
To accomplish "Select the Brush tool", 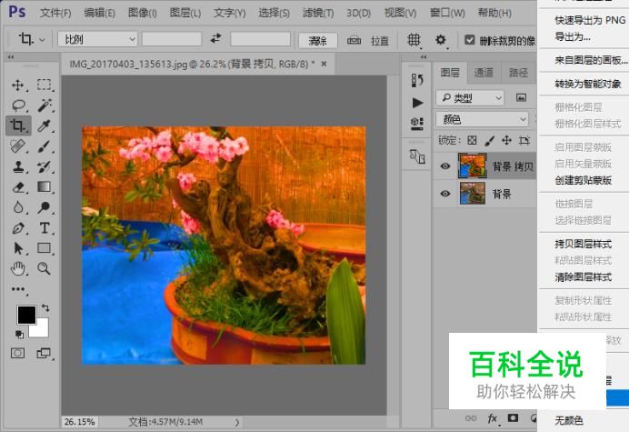I will coord(45,146).
